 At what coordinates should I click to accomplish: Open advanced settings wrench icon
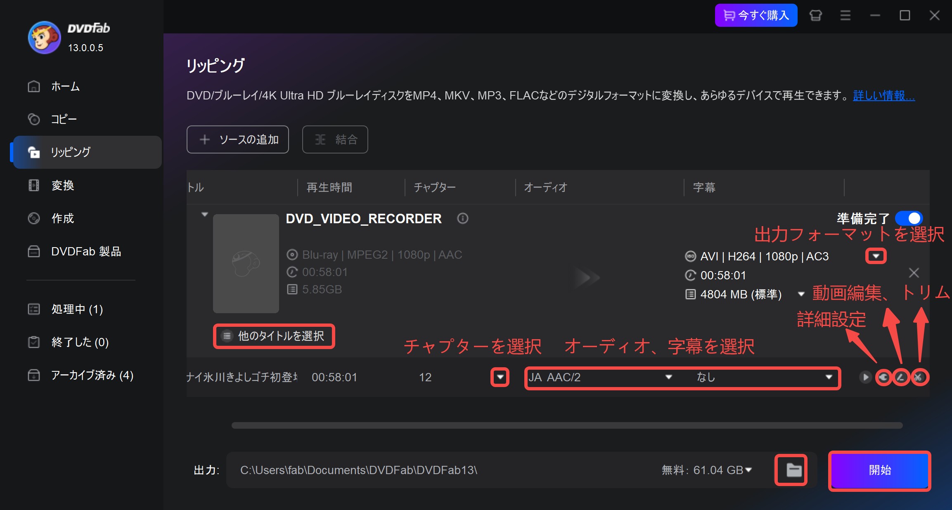[x=883, y=377]
